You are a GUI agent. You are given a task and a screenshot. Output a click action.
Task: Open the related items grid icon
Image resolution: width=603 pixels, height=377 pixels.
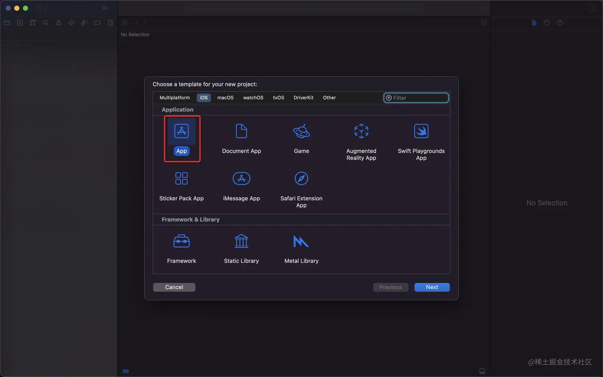(124, 23)
